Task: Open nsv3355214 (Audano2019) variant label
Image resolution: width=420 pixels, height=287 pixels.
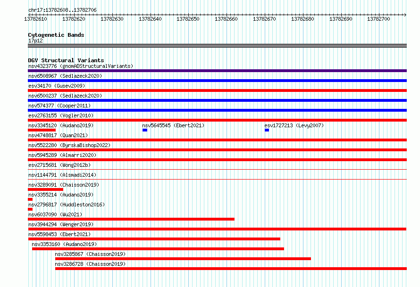Action: pyautogui.click(x=61, y=195)
